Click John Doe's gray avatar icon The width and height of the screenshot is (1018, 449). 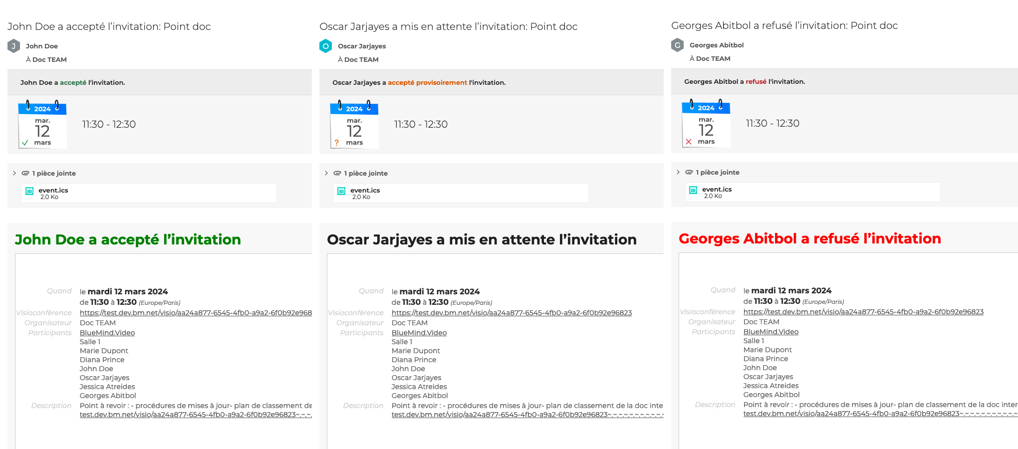pyautogui.click(x=13, y=46)
